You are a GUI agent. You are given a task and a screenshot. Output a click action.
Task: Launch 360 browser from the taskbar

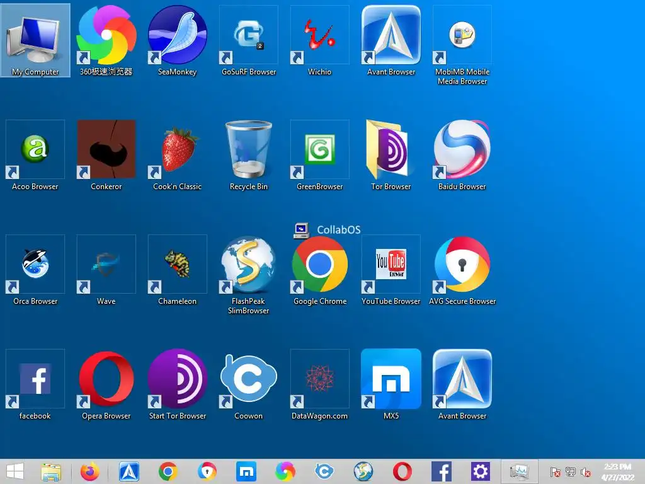[x=285, y=471]
